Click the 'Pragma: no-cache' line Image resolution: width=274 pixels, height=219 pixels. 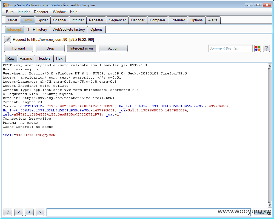click(20, 123)
